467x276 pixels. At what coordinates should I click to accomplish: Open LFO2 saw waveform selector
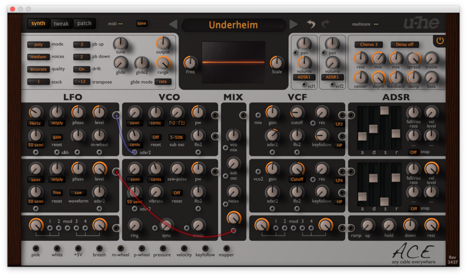tap(78, 193)
